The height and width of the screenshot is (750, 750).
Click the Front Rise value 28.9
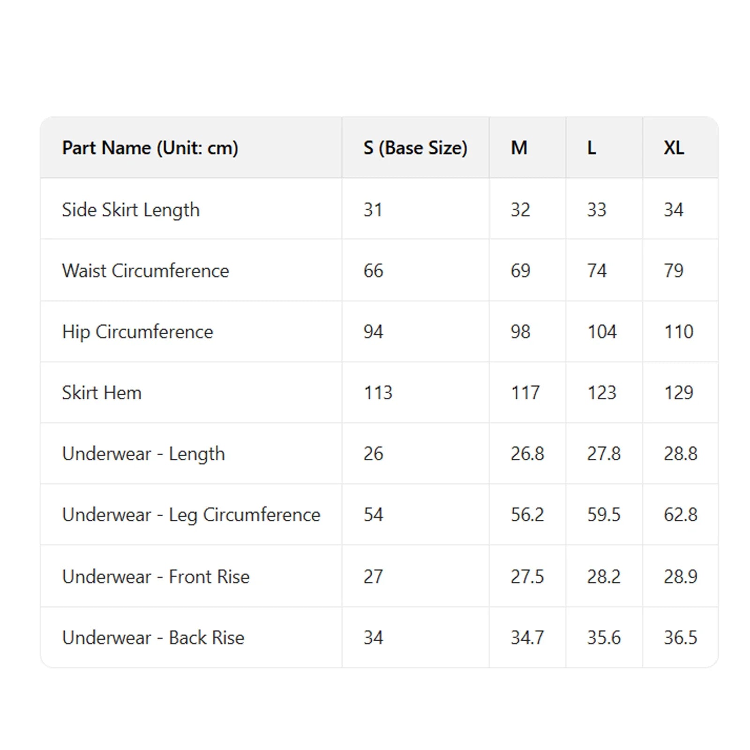point(681,577)
